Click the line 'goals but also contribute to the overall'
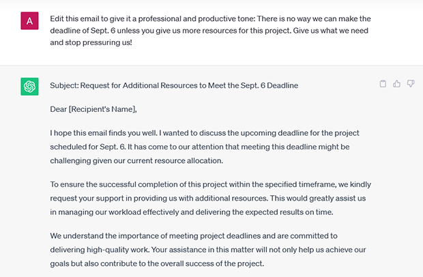Viewport: 423px width, 277px height. [x=157, y=263]
